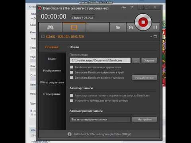Click the Открыть button
This screenshot has height=143, width=191.
[x=149, y=60]
